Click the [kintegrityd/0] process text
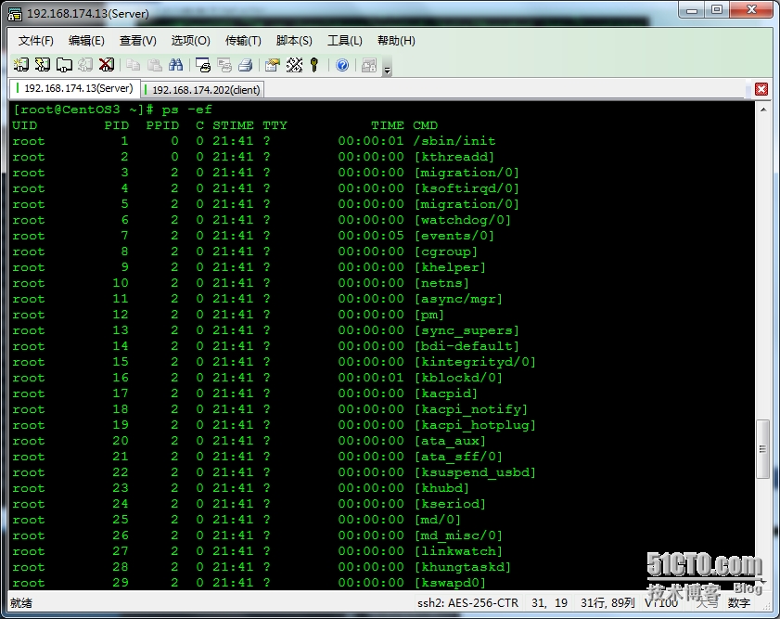 (475, 362)
